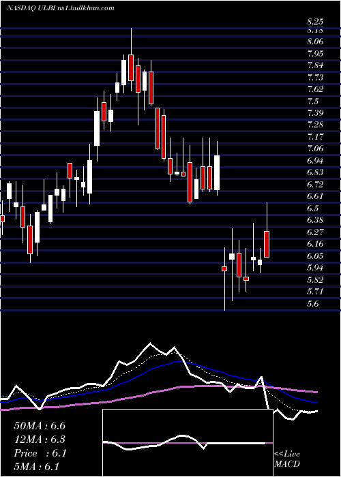Click the 6.94 price label

click(x=315, y=161)
